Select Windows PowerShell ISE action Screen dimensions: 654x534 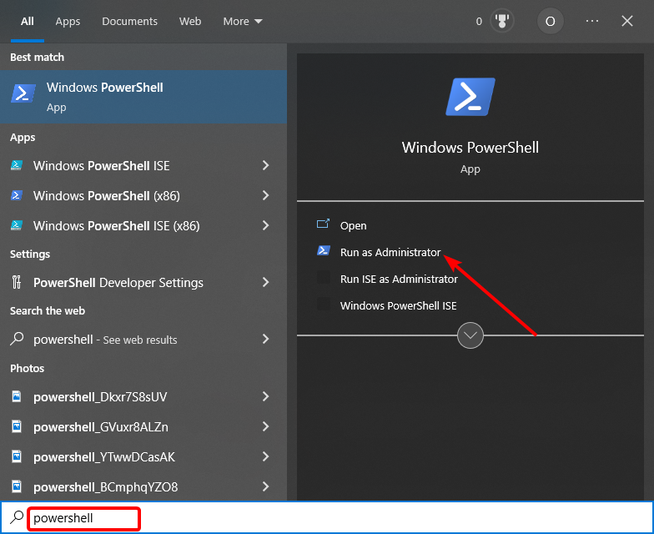[x=399, y=305]
